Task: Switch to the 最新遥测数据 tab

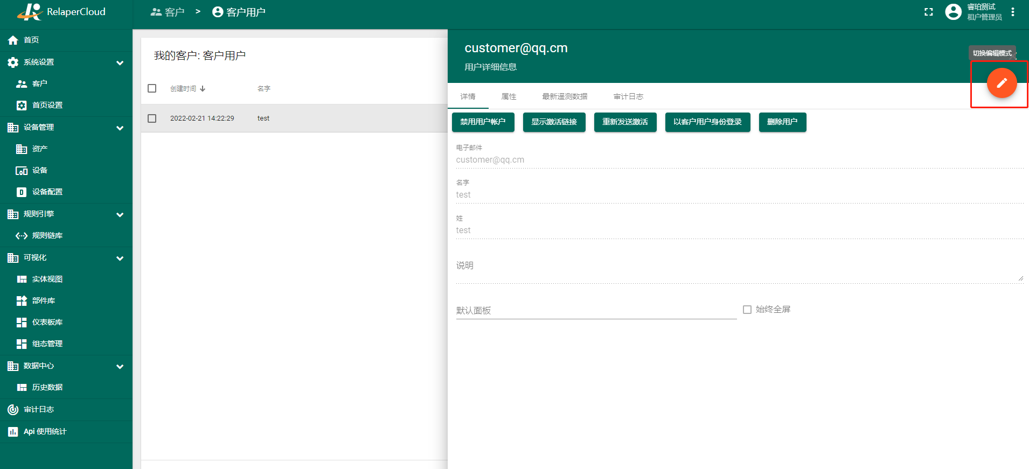Action: (x=565, y=96)
